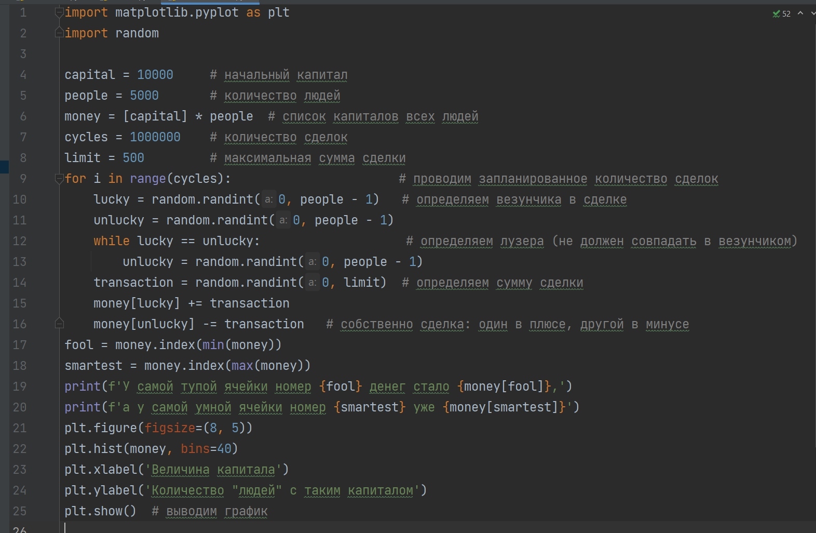Open the inspections widget showing 52 typos

tap(781, 14)
